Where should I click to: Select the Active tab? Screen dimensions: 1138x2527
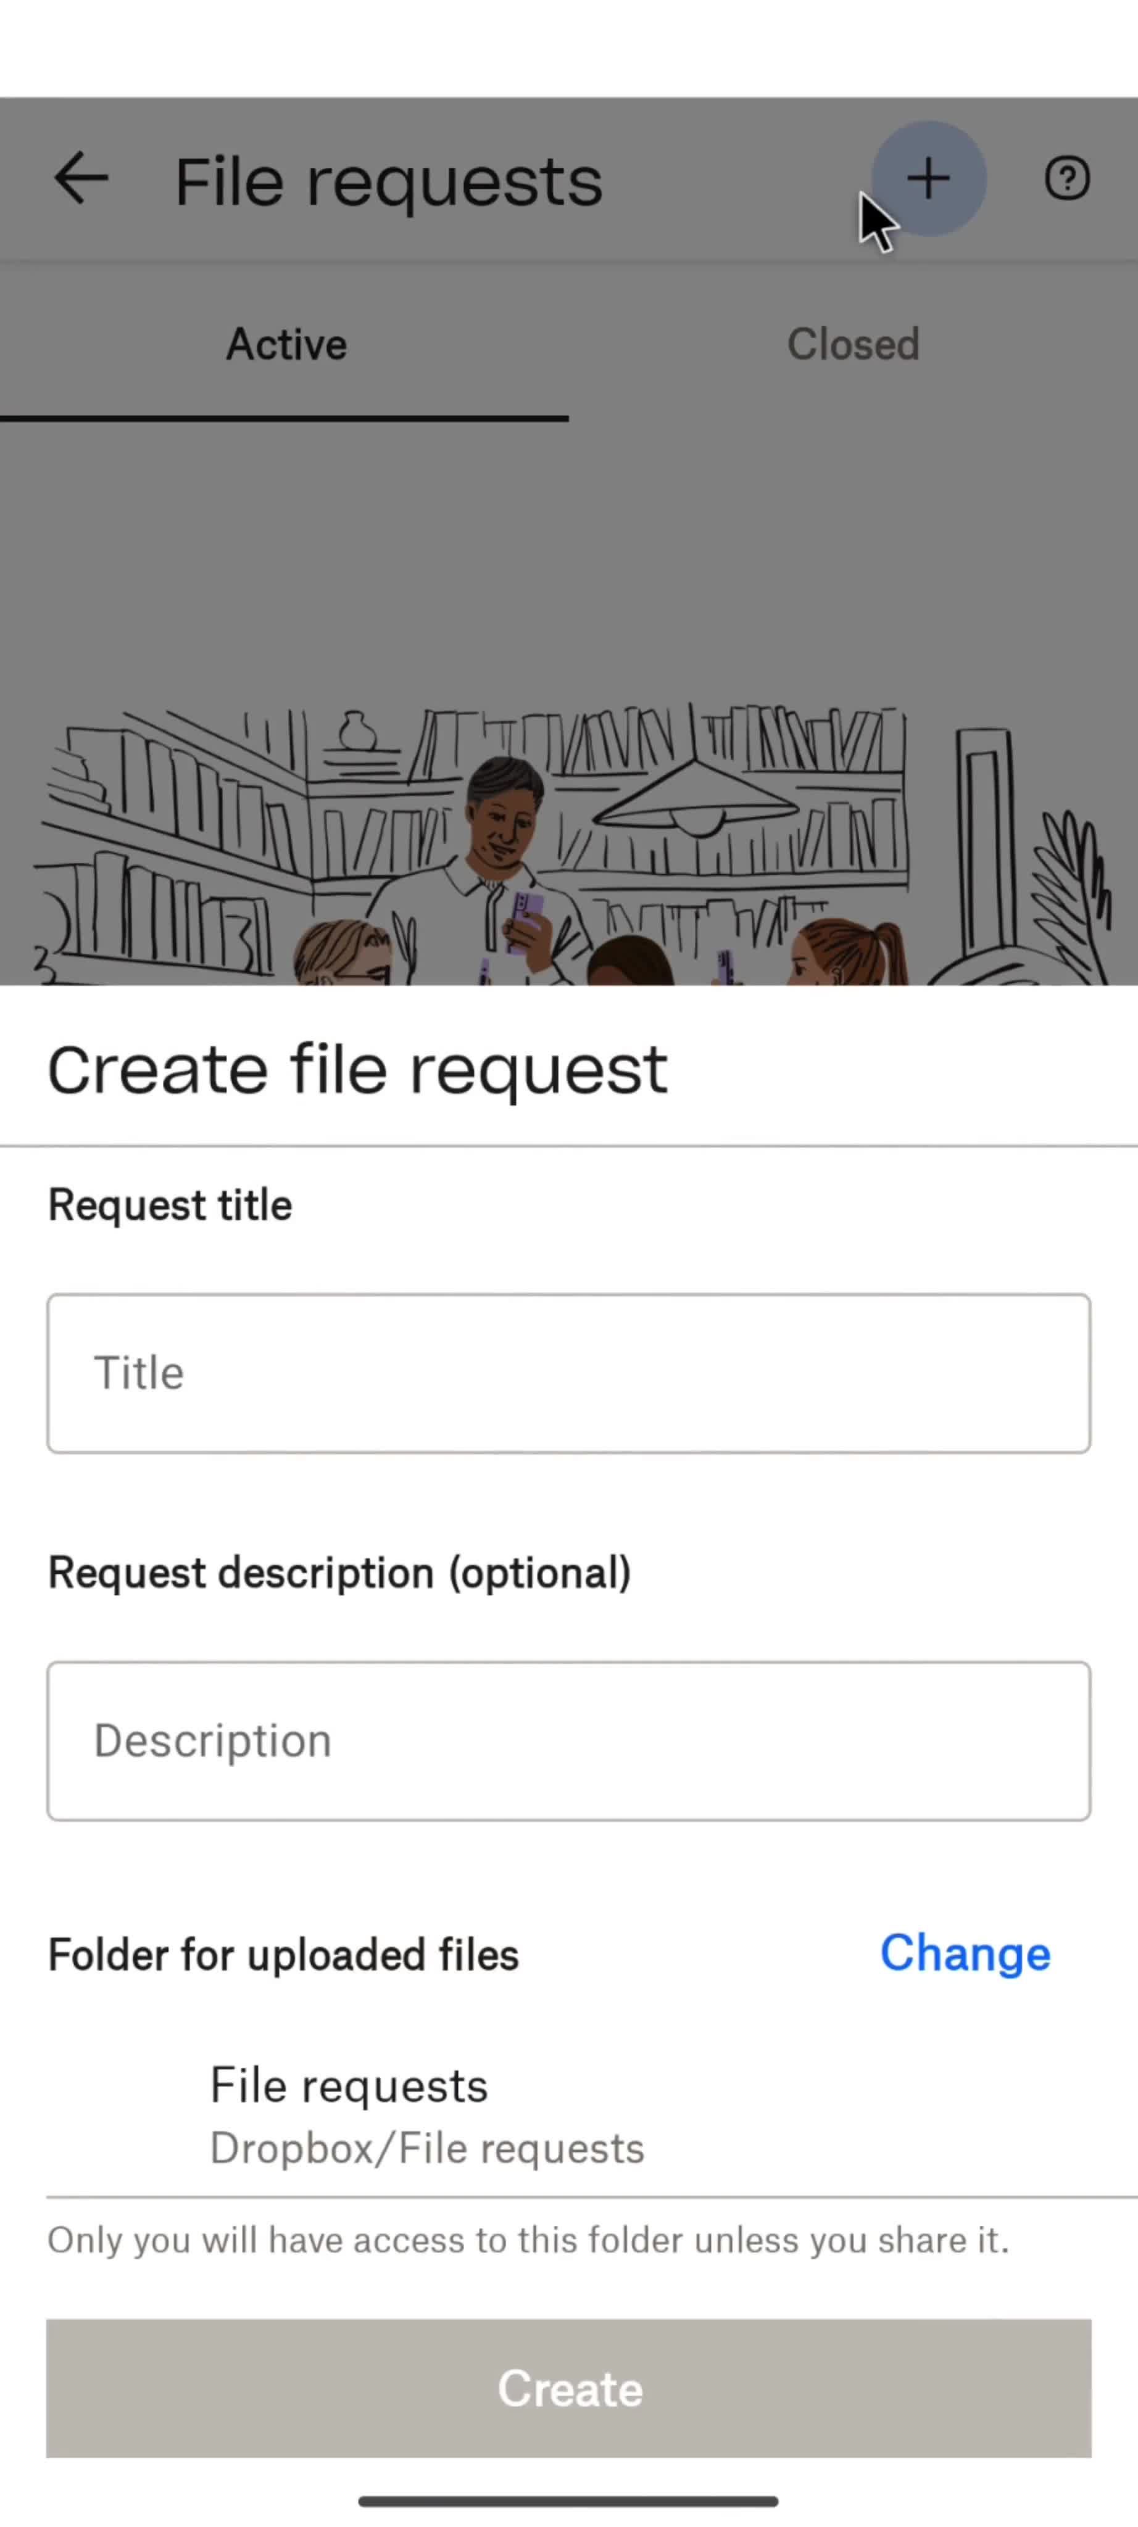point(286,344)
